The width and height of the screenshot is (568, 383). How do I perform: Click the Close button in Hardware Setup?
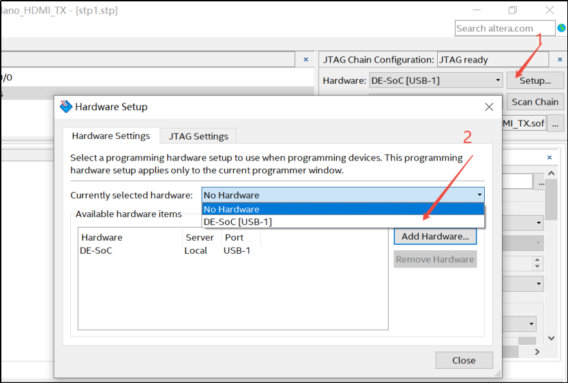click(x=464, y=361)
